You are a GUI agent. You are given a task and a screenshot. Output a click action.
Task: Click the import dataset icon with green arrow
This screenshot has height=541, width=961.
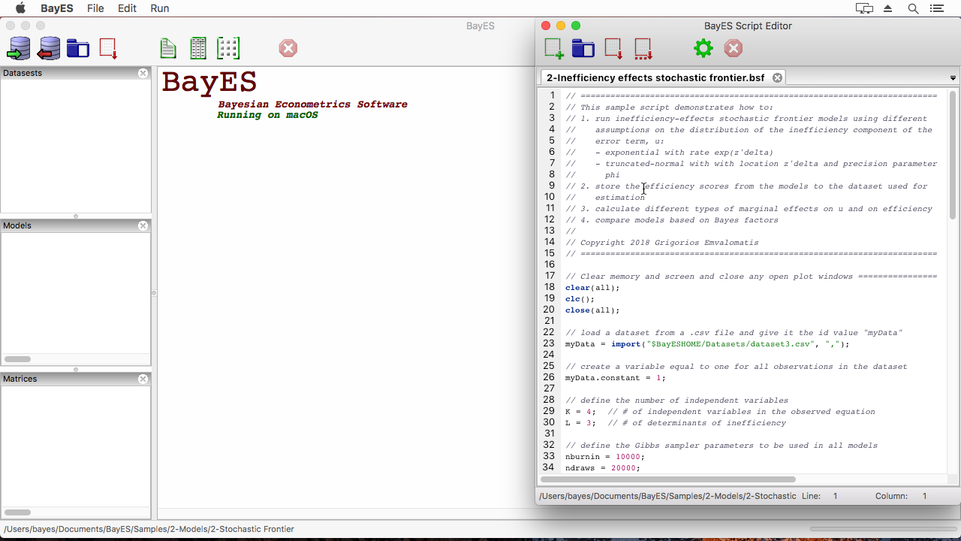coord(19,48)
